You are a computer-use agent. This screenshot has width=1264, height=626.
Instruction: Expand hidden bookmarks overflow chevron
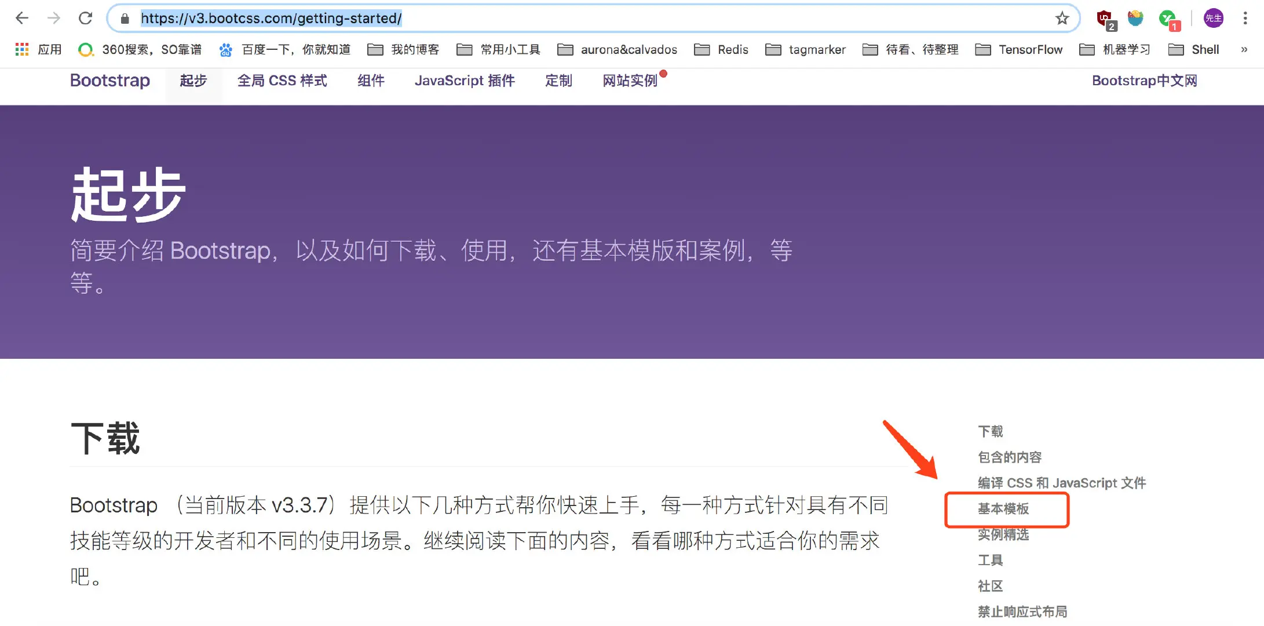(1244, 50)
